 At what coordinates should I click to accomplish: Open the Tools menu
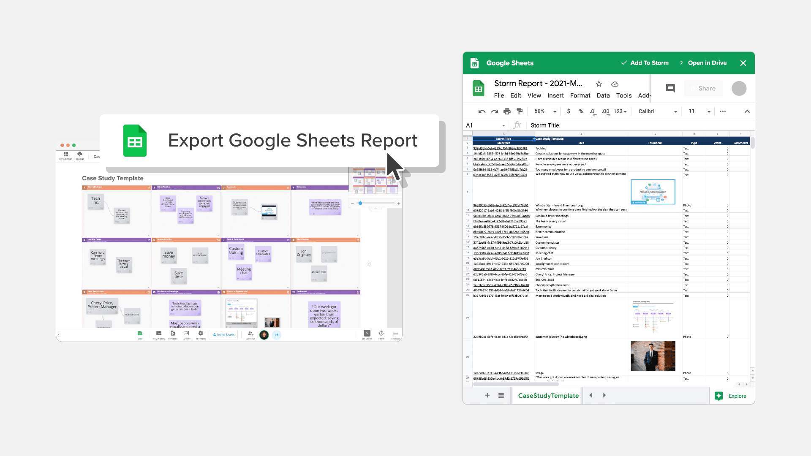coord(624,95)
